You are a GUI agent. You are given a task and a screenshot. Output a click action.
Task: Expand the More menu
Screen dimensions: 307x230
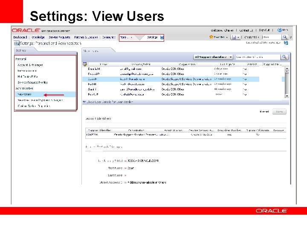(x=126, y=37)
